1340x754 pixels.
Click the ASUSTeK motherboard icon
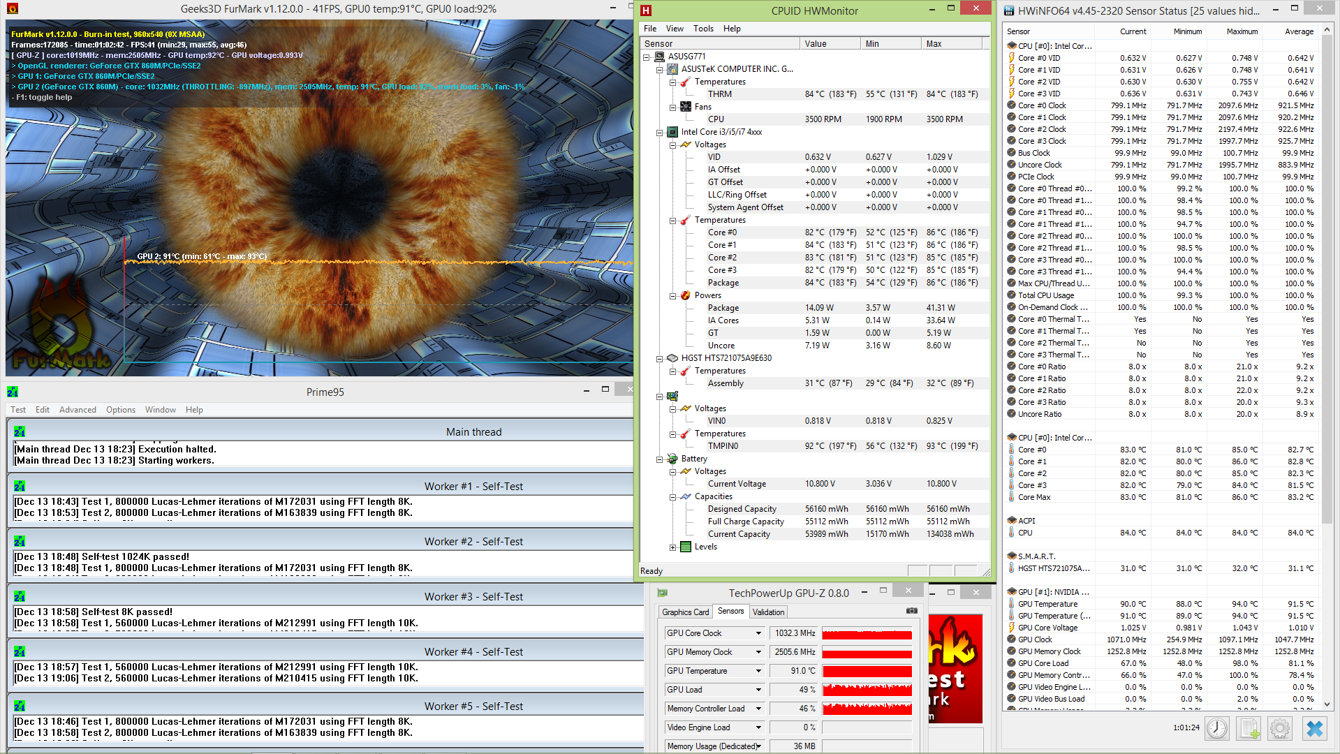point(672,69)
